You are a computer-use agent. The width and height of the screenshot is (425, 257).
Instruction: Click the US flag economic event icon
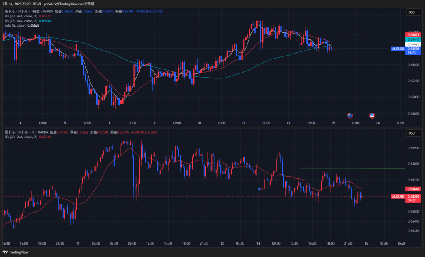[372, 115]
